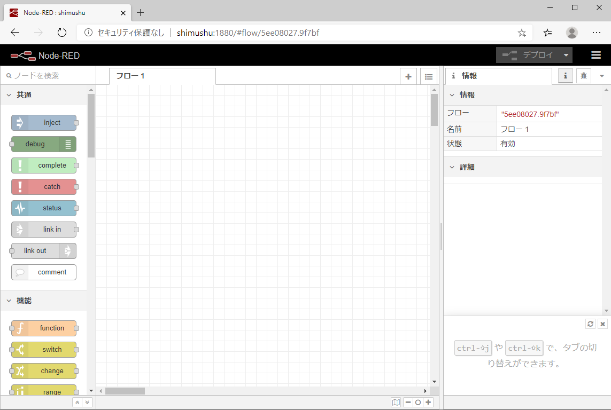Reload the browser page
The width and height of the screenshot is (611, 410).
click(62, 33)
